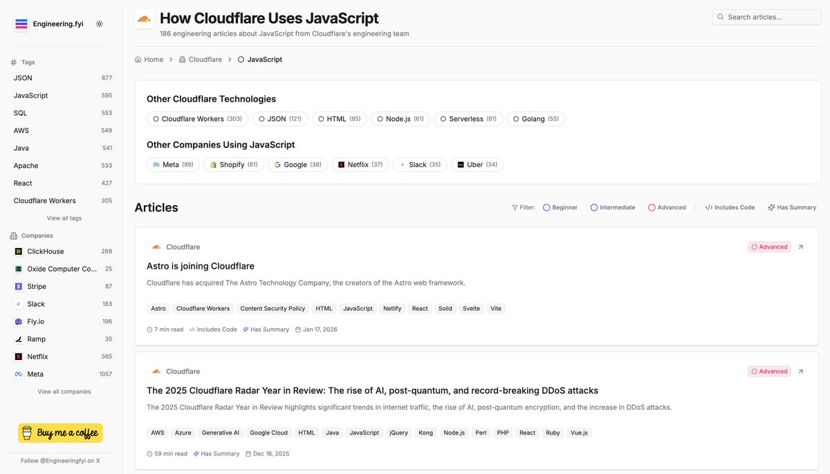Open 2025 Cloudflare Radar Year in Review article
830x474 pixels.
[372, 390]
